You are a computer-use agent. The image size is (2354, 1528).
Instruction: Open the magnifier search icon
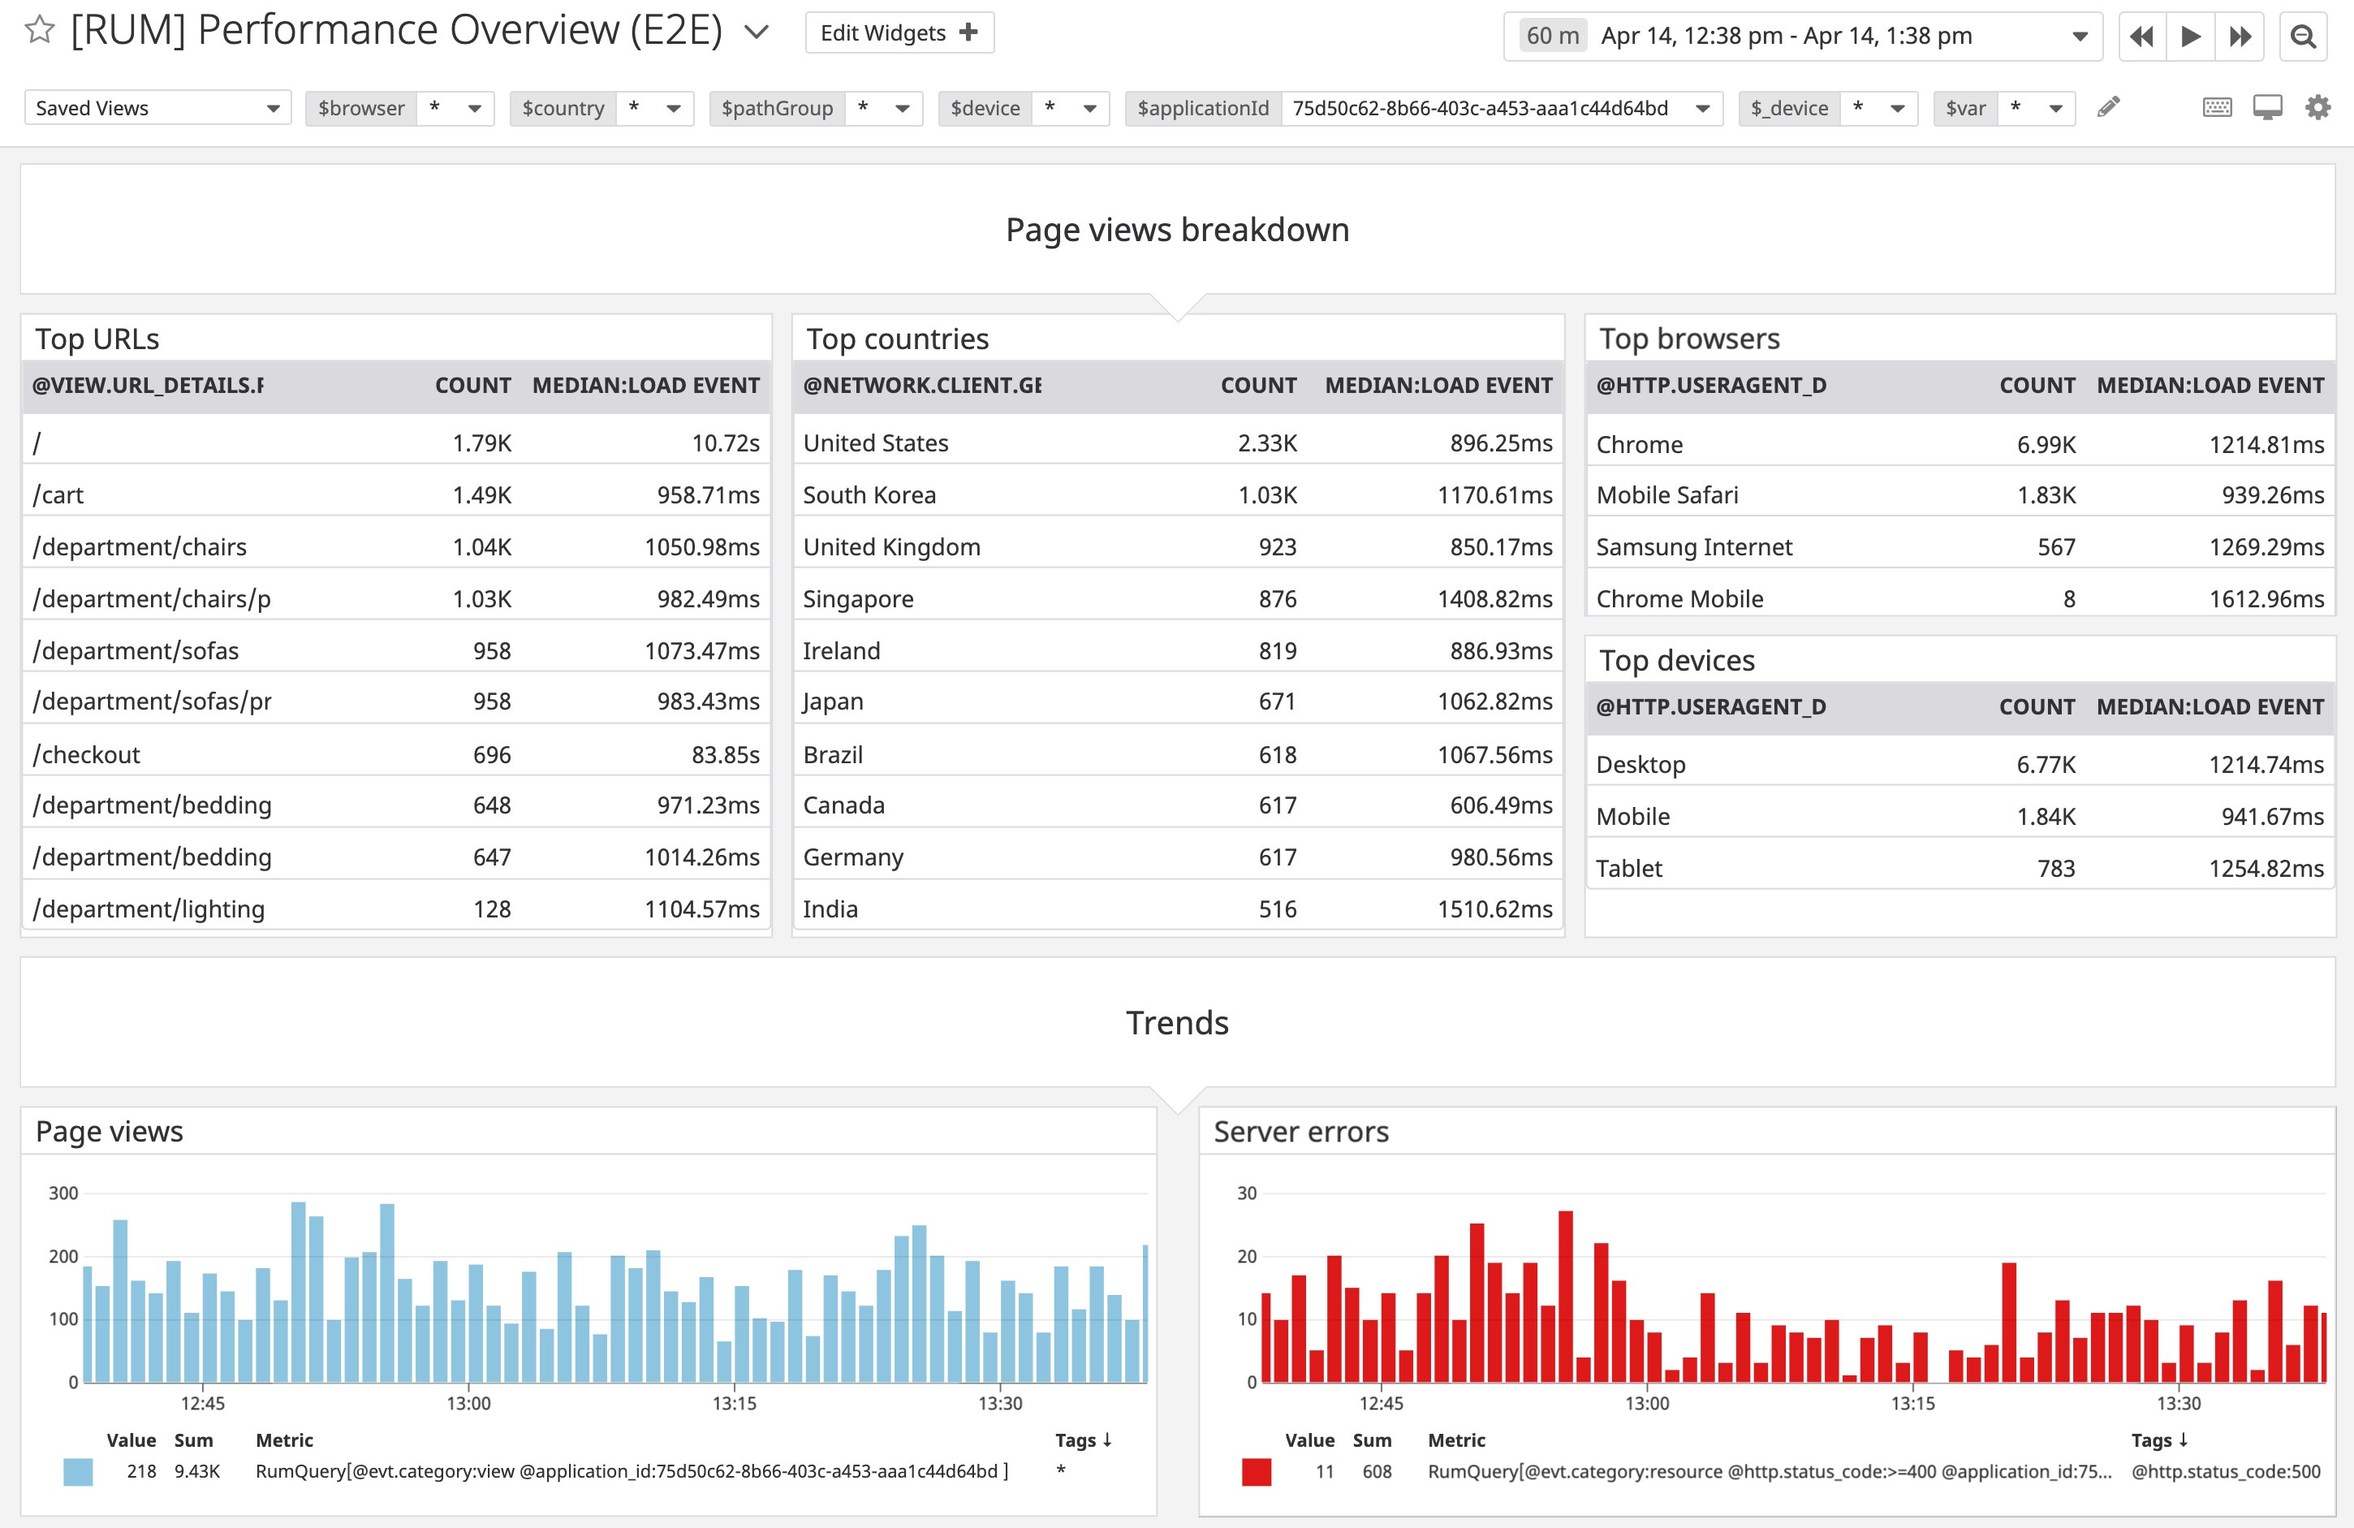coord(2303,37)
